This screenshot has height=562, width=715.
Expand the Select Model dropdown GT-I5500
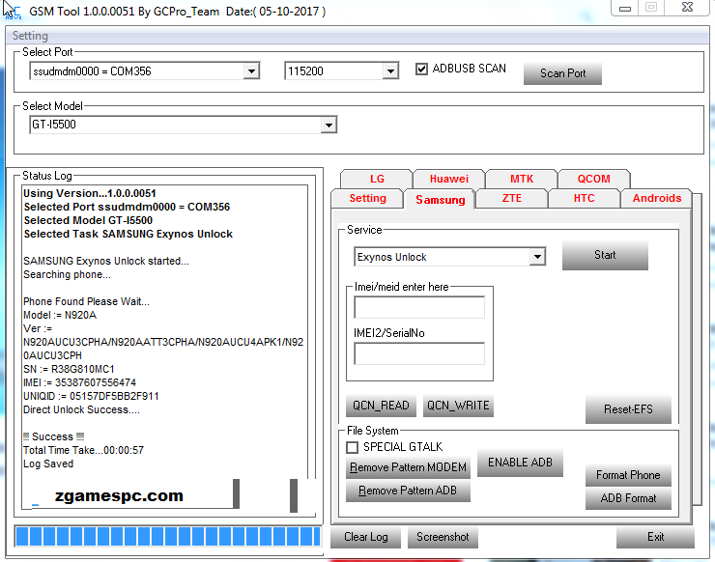point(184,125)
